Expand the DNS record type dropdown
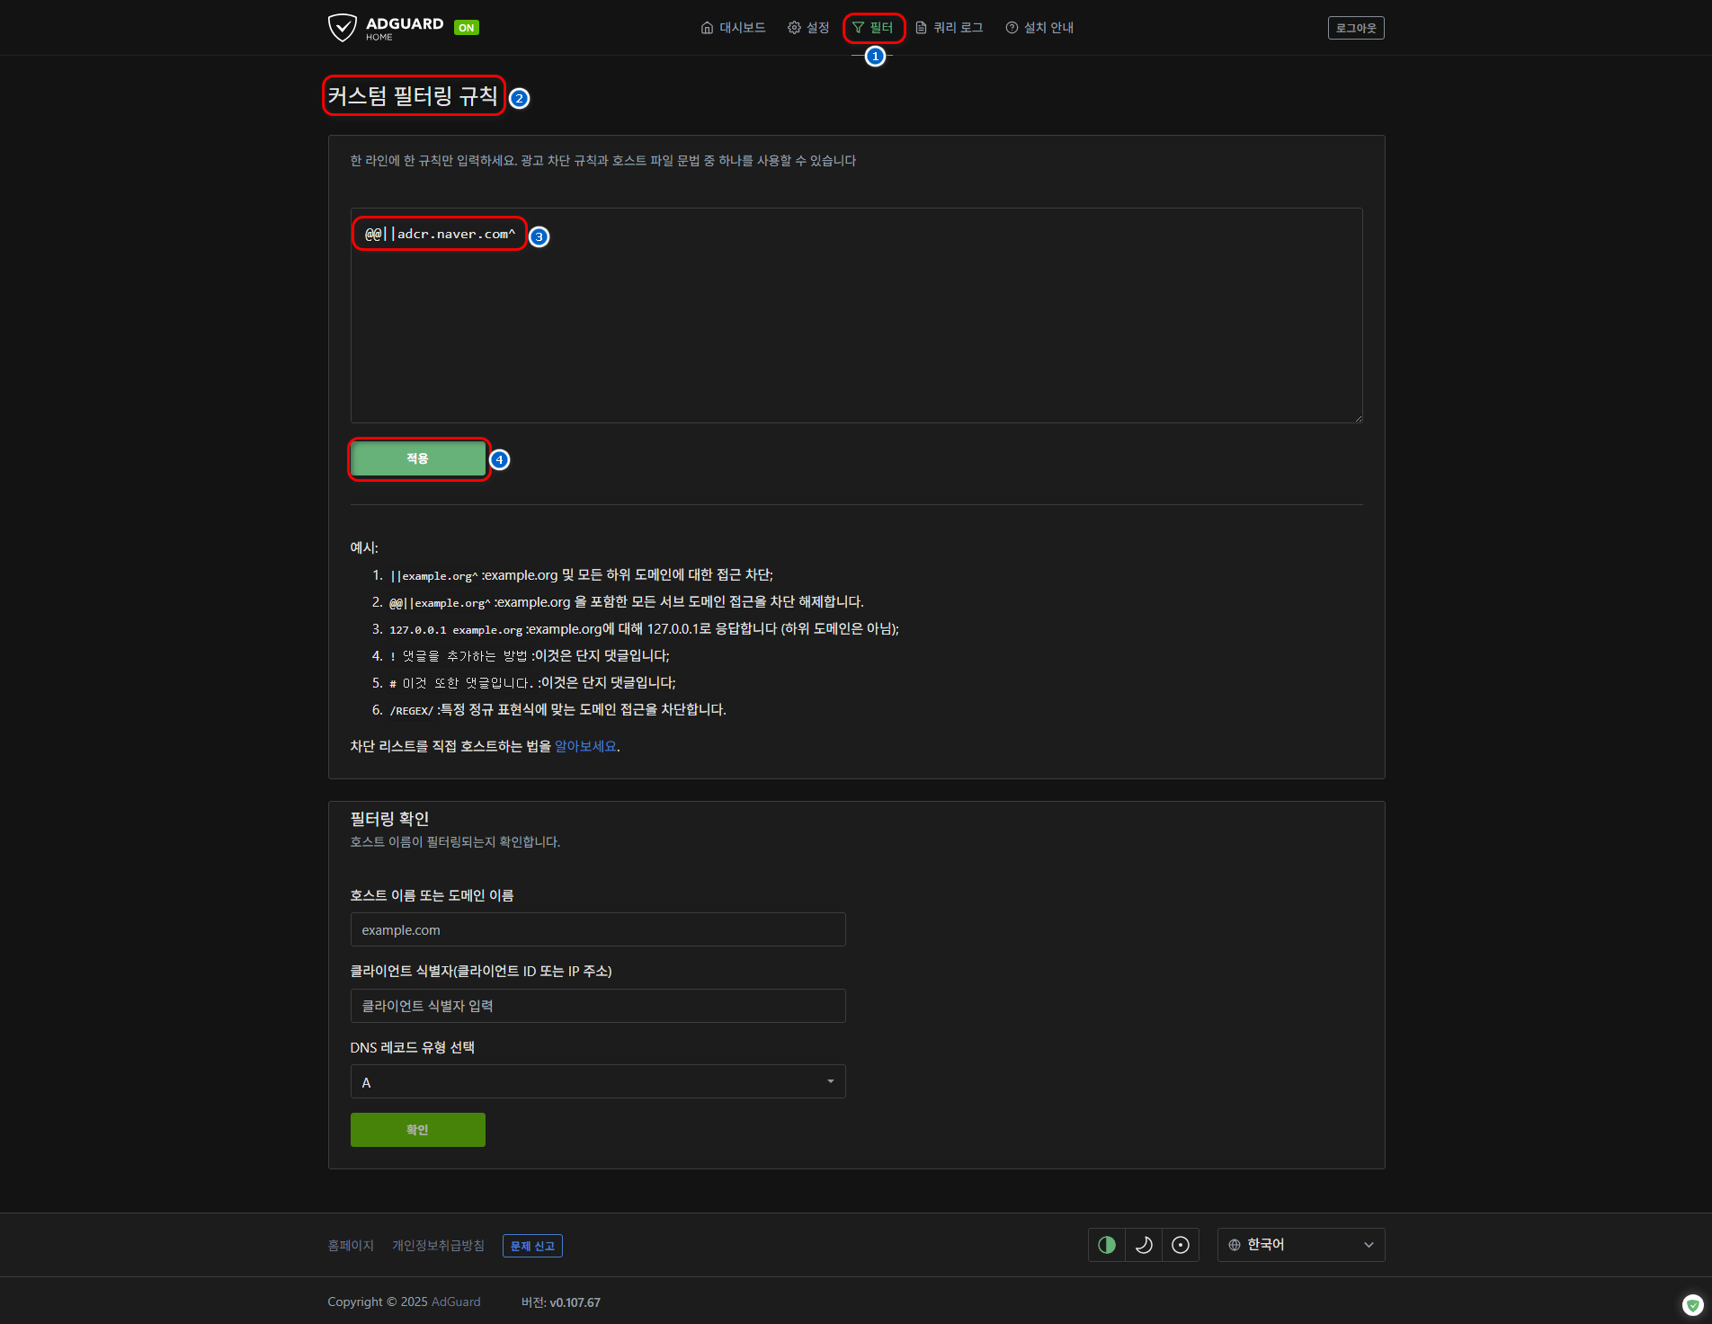 point(597,1082)
